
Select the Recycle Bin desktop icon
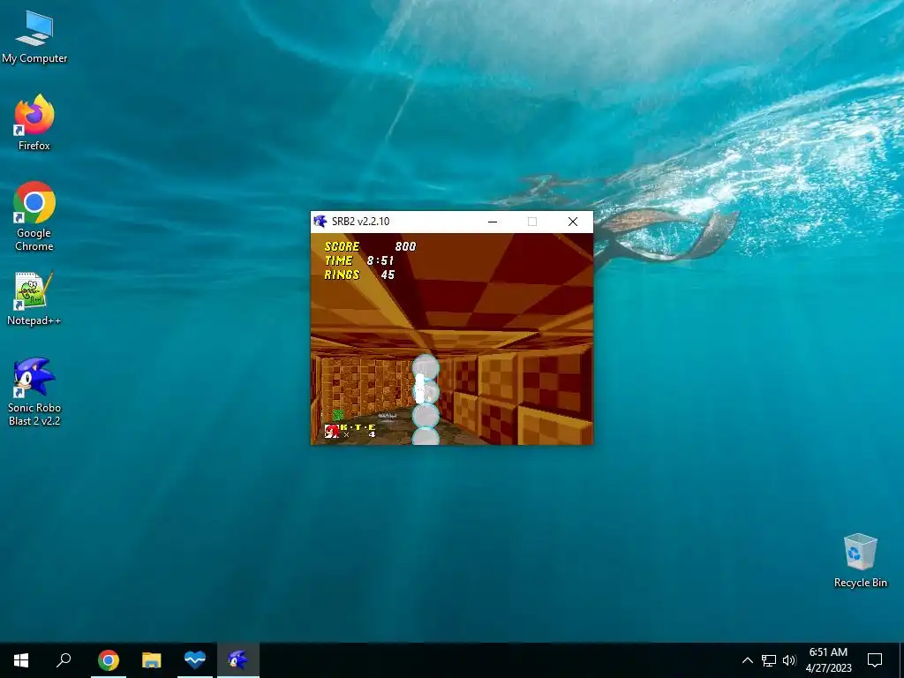(x=860, y=561)
